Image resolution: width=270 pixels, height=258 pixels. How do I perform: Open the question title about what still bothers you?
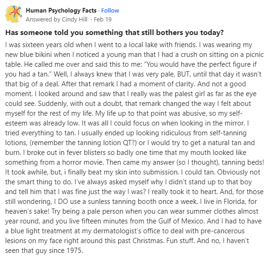coord(114,33)
